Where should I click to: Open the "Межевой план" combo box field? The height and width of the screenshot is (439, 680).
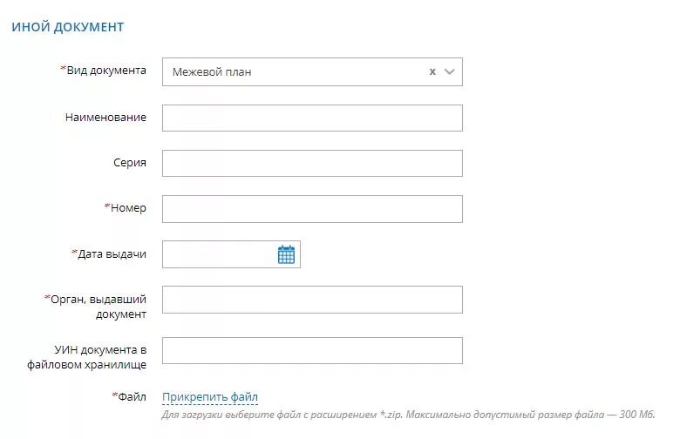coord(312,72)
